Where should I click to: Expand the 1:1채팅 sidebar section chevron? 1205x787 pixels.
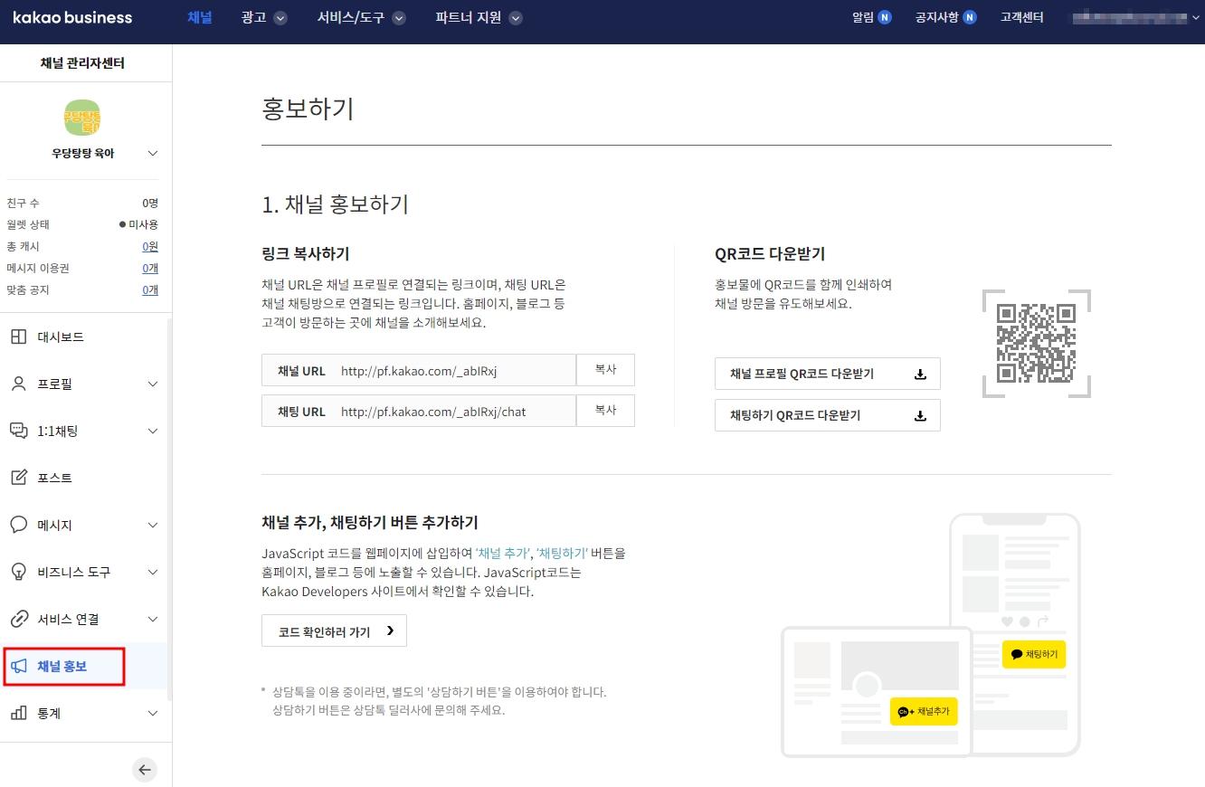pos(153,431)
